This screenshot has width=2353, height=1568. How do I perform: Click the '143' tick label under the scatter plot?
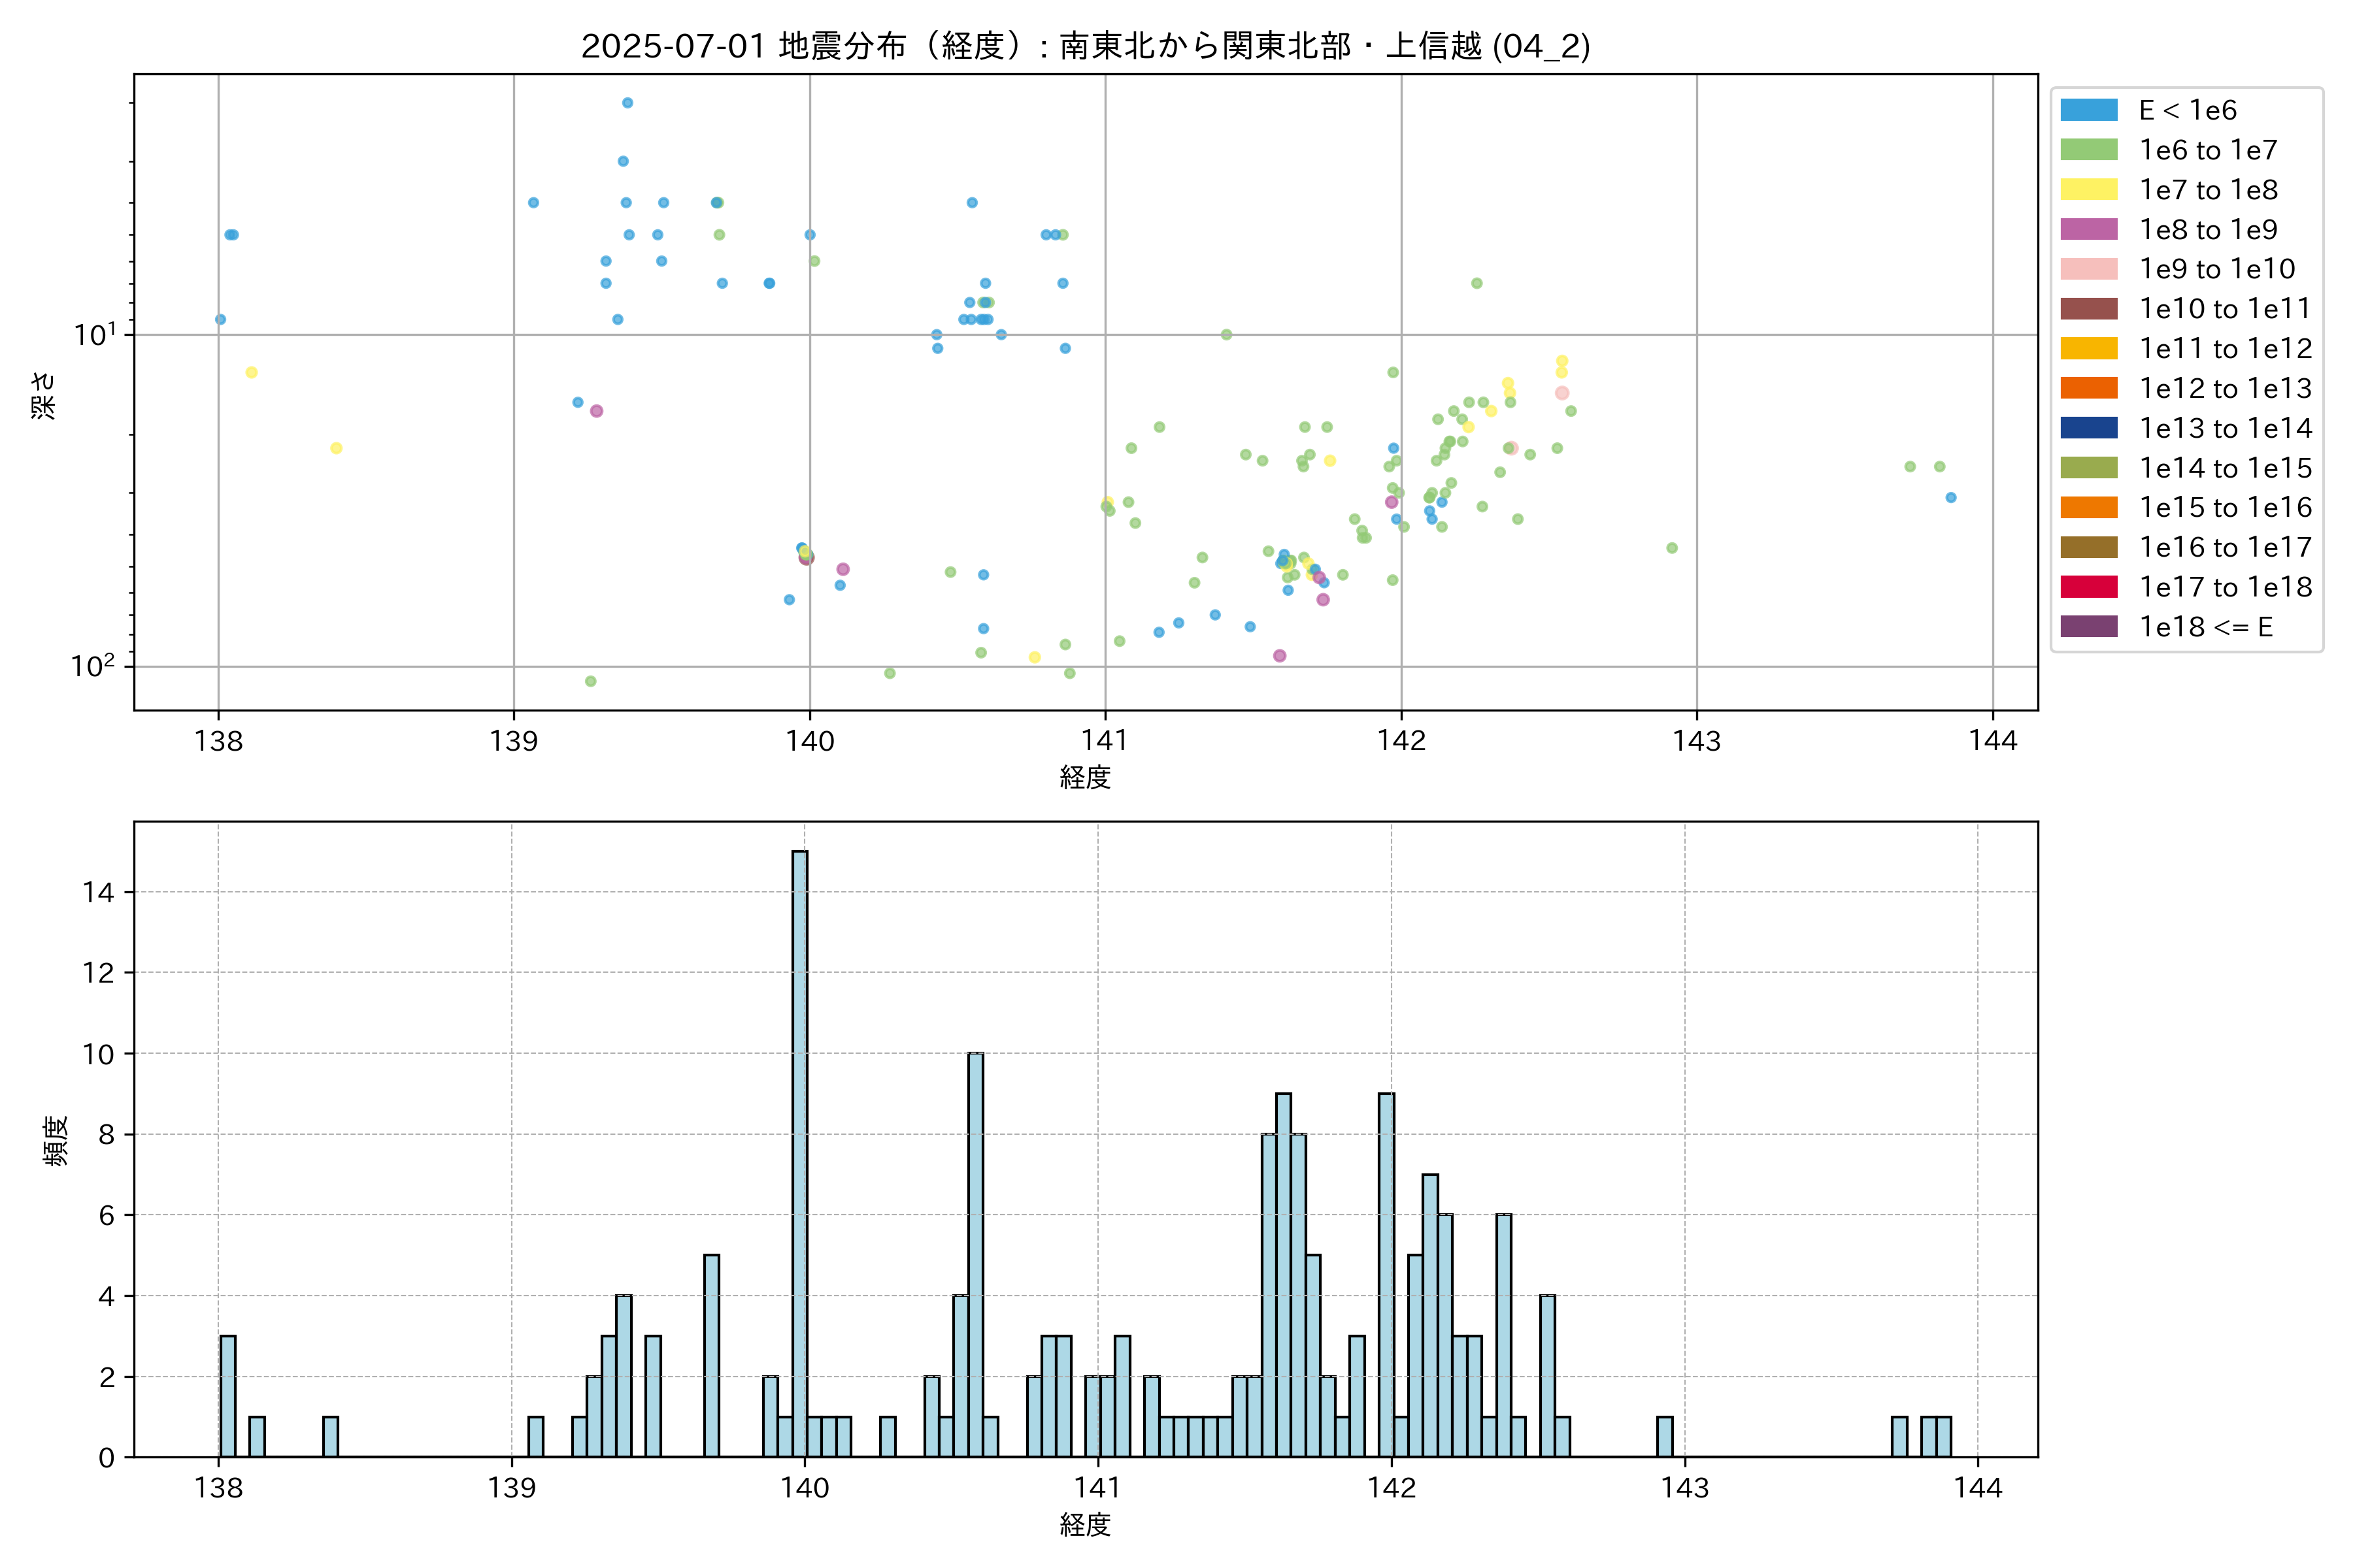[x=1697, y=741]
